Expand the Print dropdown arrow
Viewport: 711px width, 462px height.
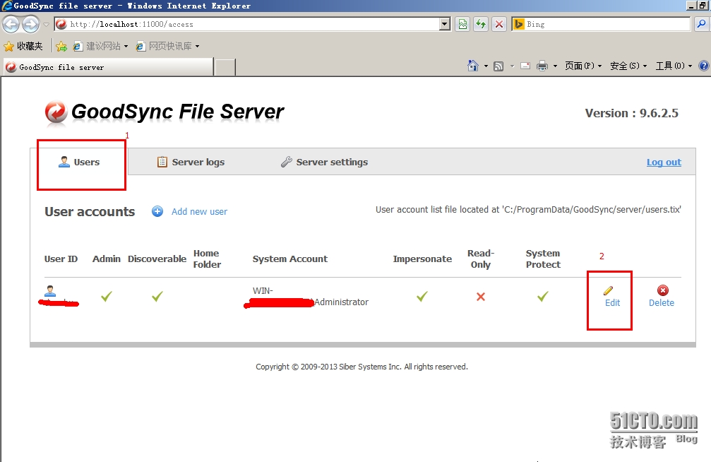pos(555,66)
